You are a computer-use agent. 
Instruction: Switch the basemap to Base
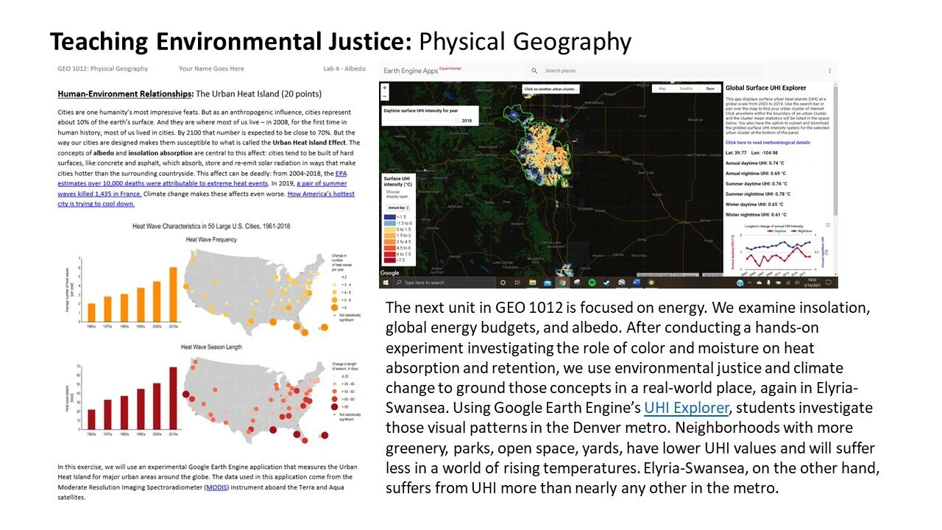710,88
